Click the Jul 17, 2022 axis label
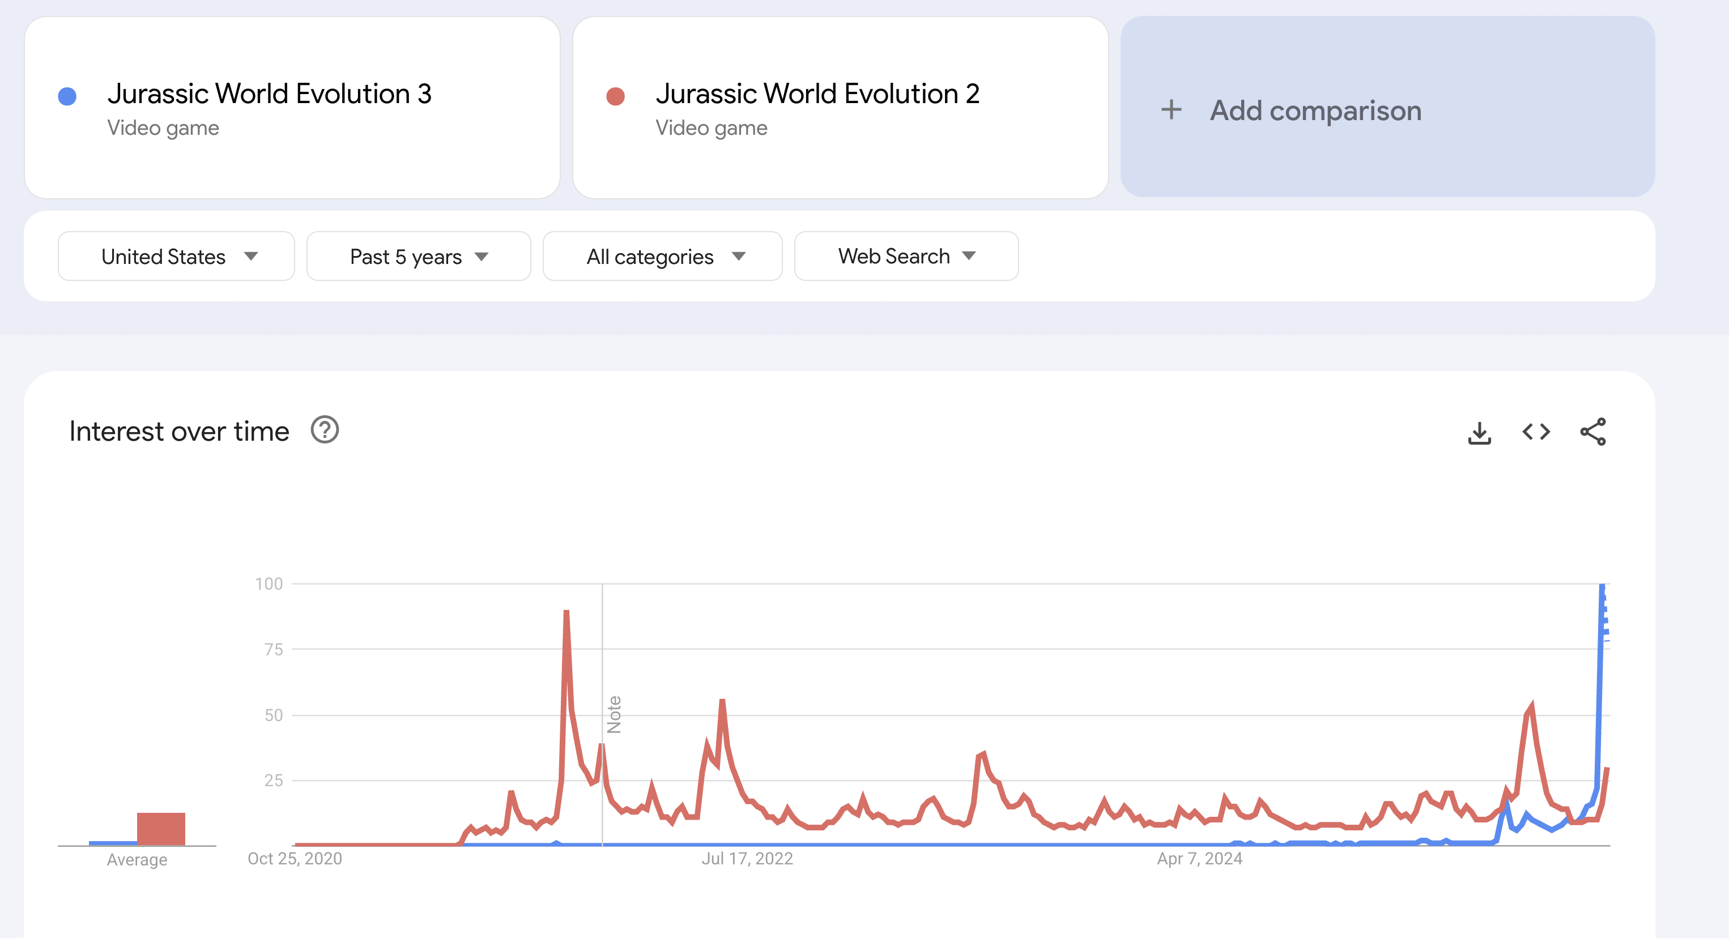 pos(747,859)
